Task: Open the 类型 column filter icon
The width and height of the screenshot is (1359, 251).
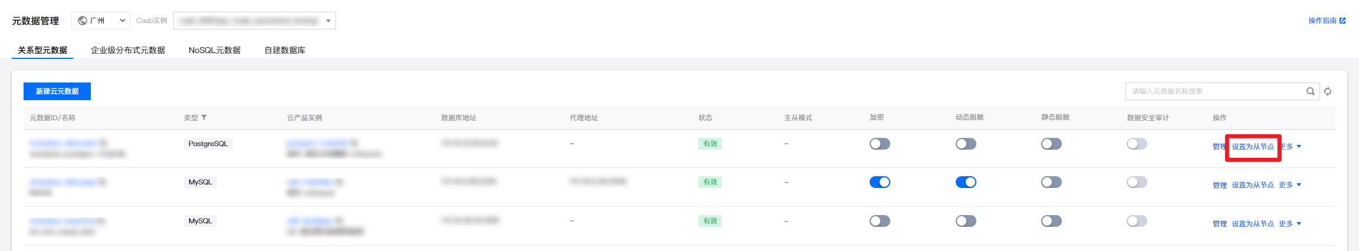Action: click(204, 118)
